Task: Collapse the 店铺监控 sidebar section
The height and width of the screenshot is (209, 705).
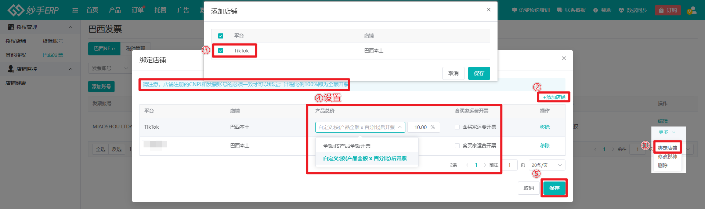Action: tap(70, 69)
